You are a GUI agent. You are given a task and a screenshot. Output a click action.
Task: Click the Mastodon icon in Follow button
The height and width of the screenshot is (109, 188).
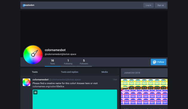tap(155, 62)
